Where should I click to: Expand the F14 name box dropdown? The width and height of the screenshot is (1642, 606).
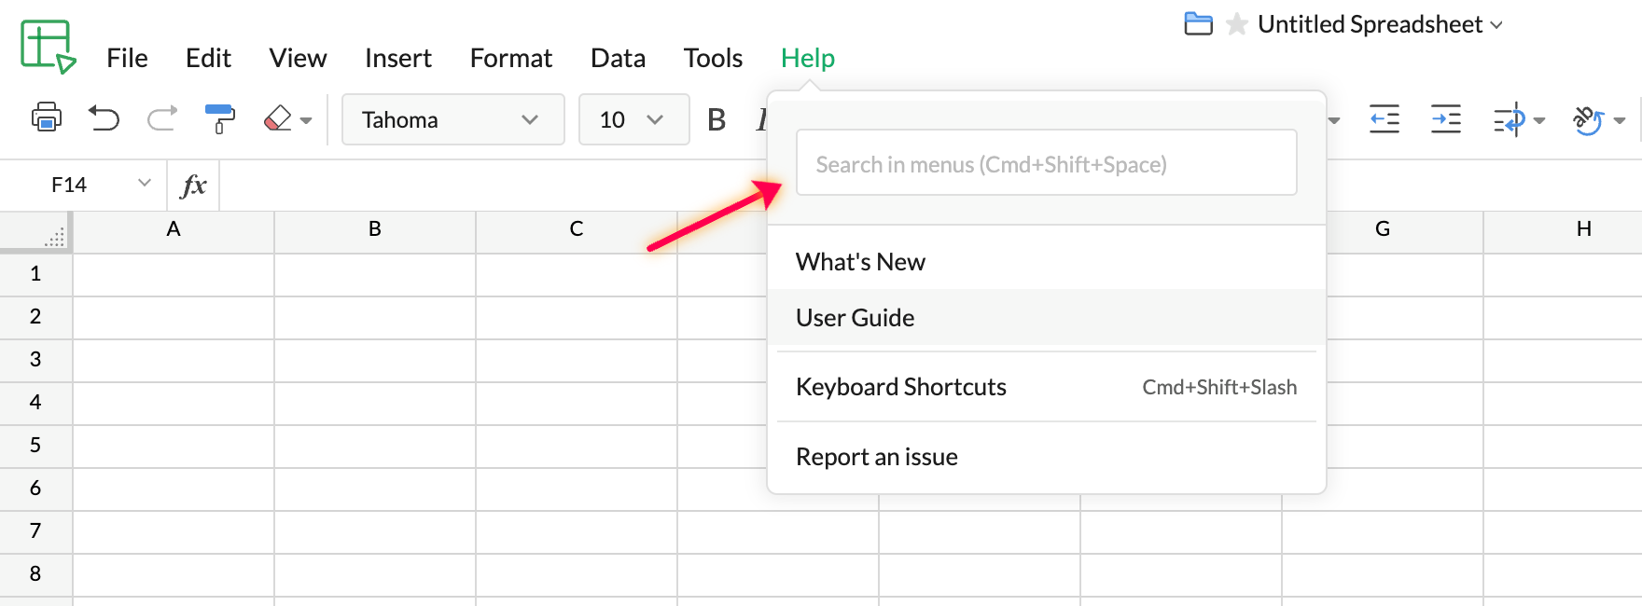144,184
